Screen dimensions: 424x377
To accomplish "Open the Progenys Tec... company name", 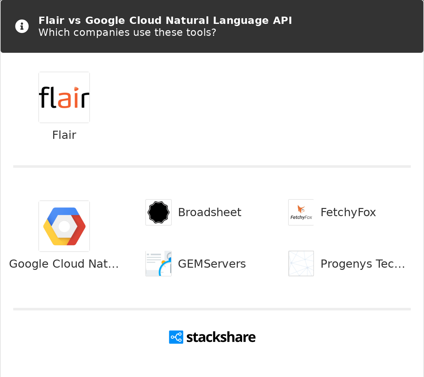I will (363, 264).
